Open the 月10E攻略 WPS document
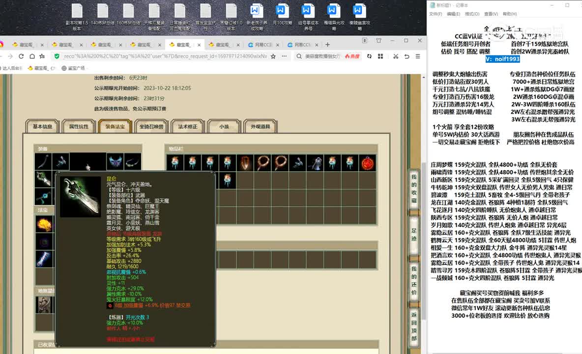This screenshot has height=354, width=582. pyautogui.click(x=282, y=15)
